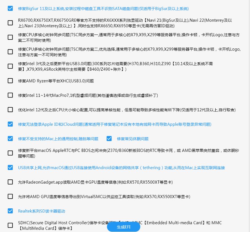The height and width of the screenshot is (232, 250).
Task: Click the Realtek系列SD读卡器驱动 label text
Action: 41,211
